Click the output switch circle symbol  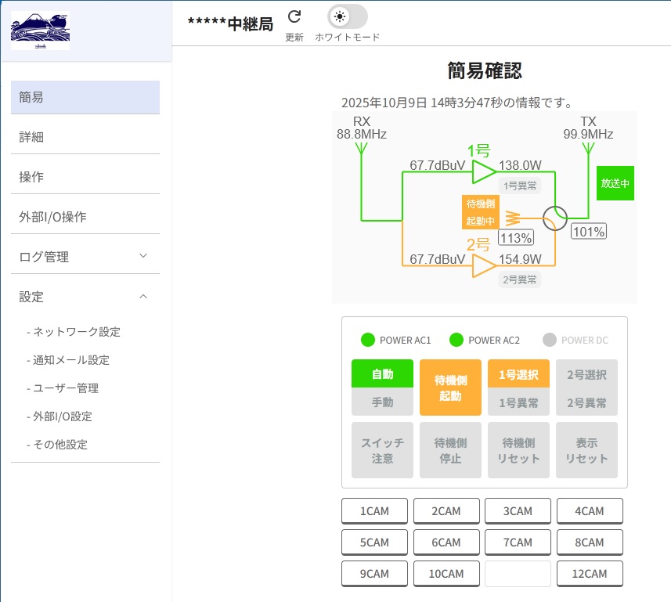click(x=556, y=218)
